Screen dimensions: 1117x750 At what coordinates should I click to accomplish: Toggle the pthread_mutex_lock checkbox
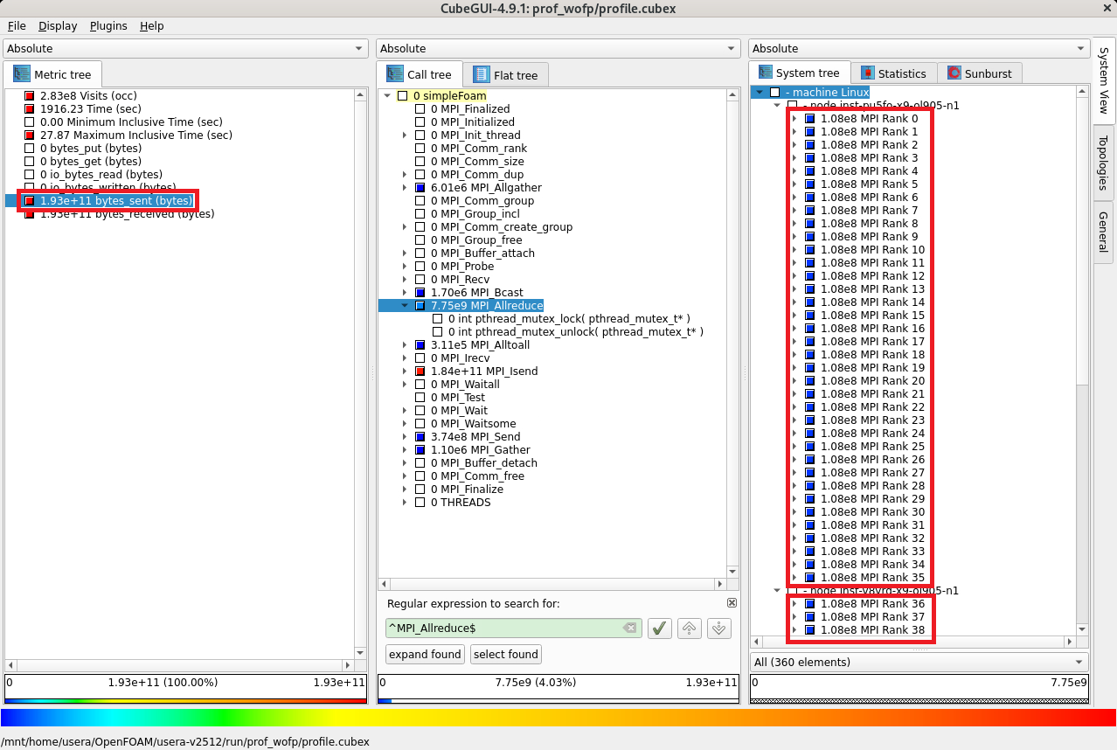[x=438, y=319]
